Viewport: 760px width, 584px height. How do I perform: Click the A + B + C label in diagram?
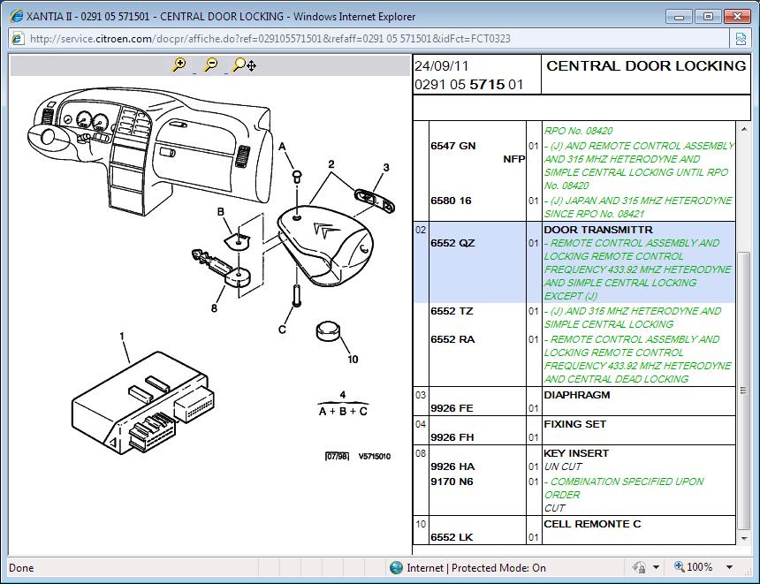click(343, 411)
